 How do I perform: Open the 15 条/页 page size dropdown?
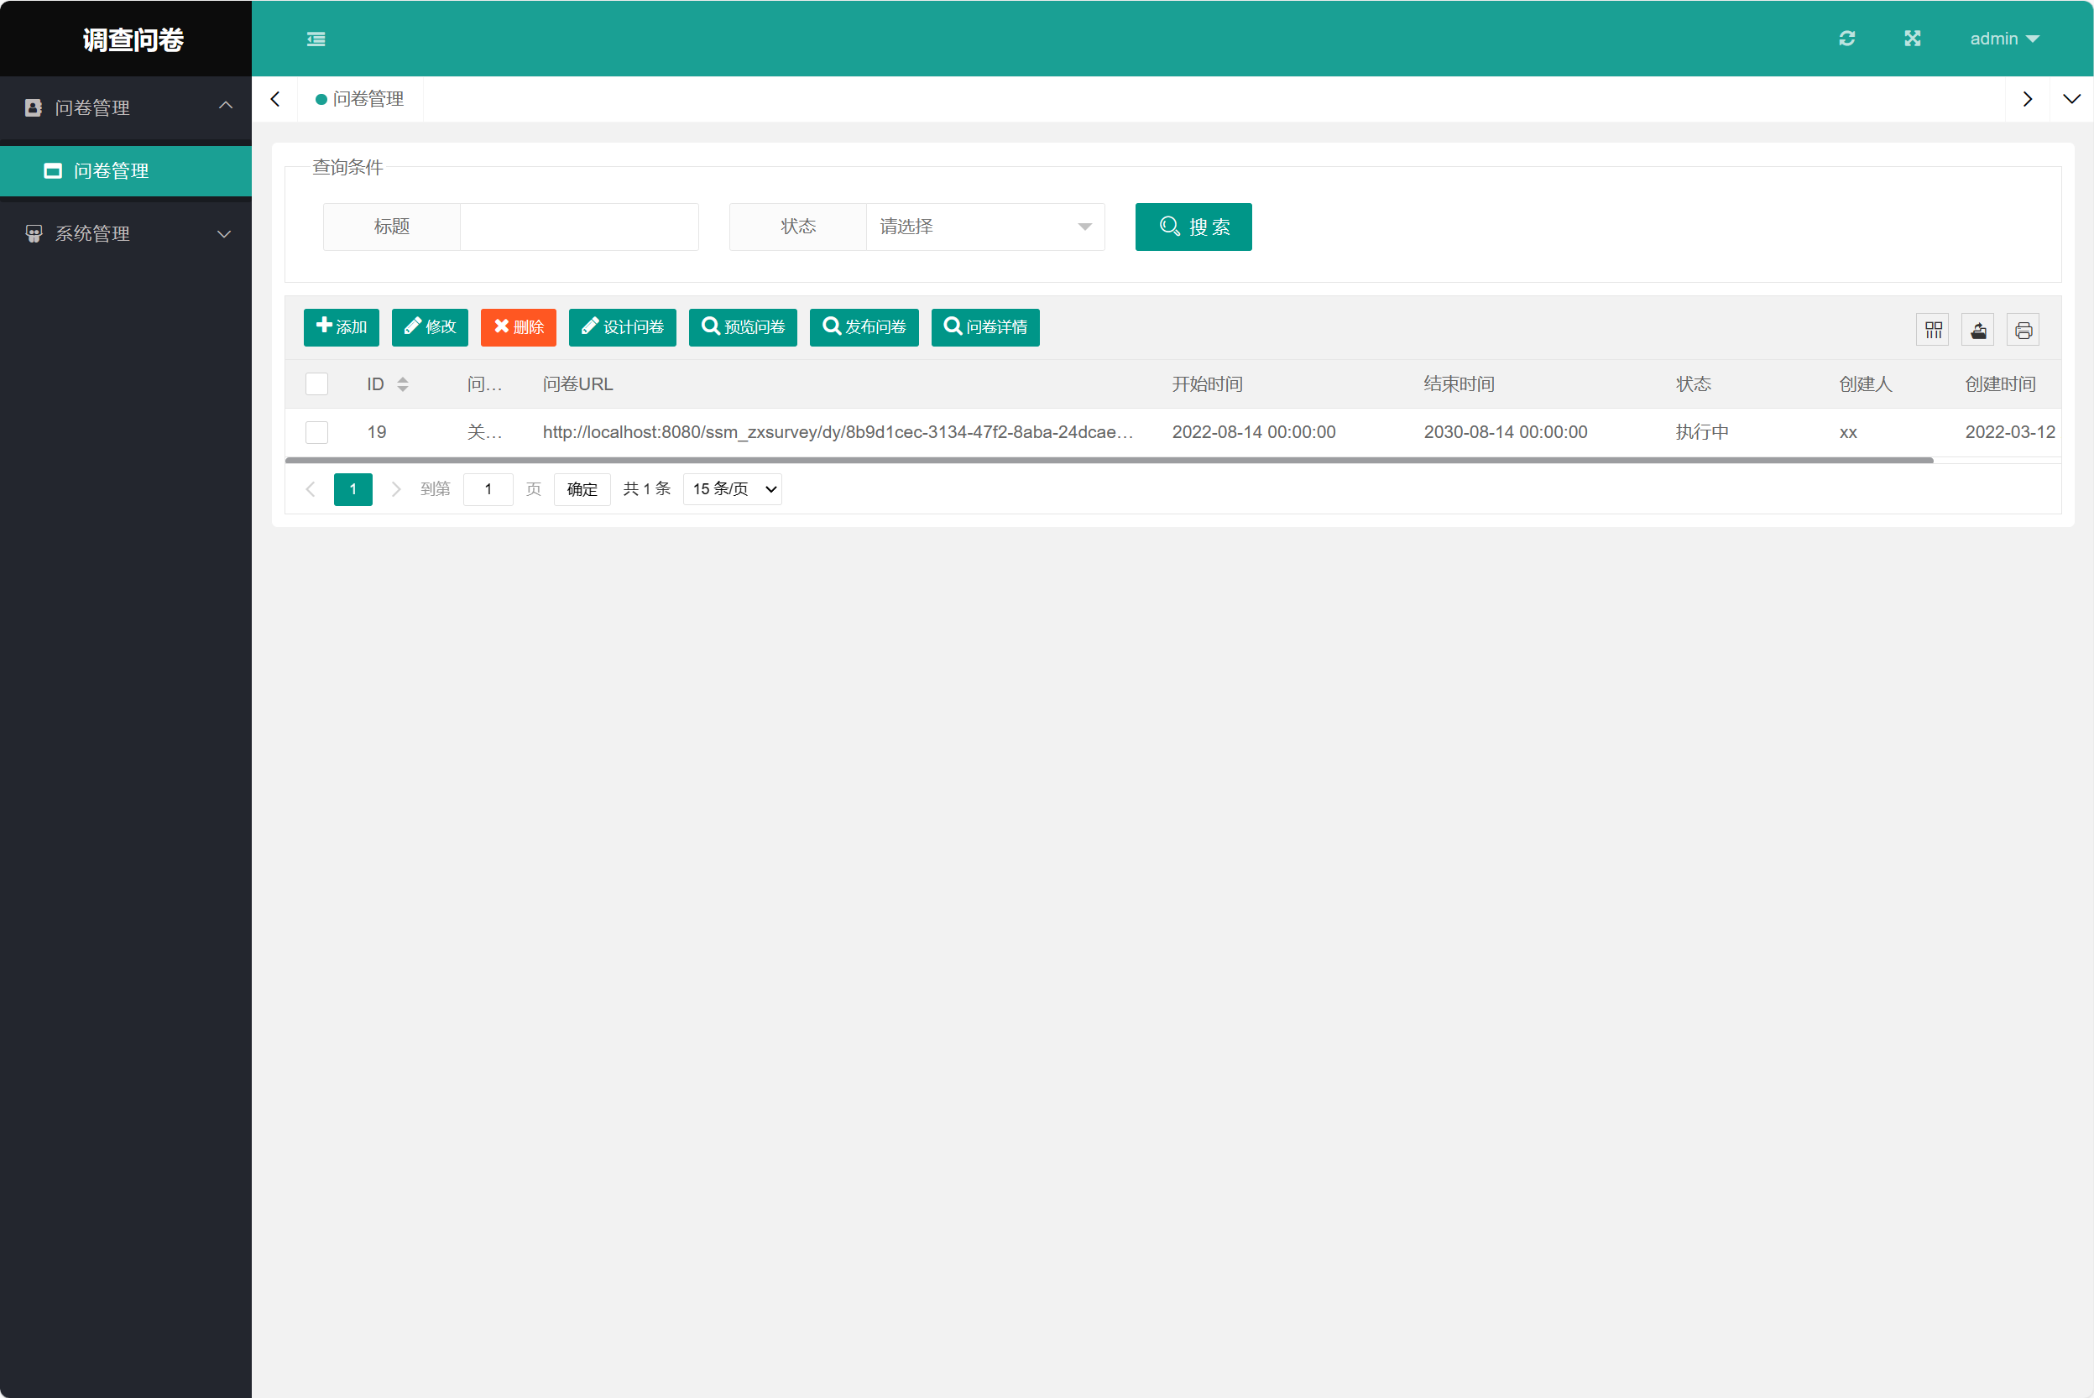point(732,489)
